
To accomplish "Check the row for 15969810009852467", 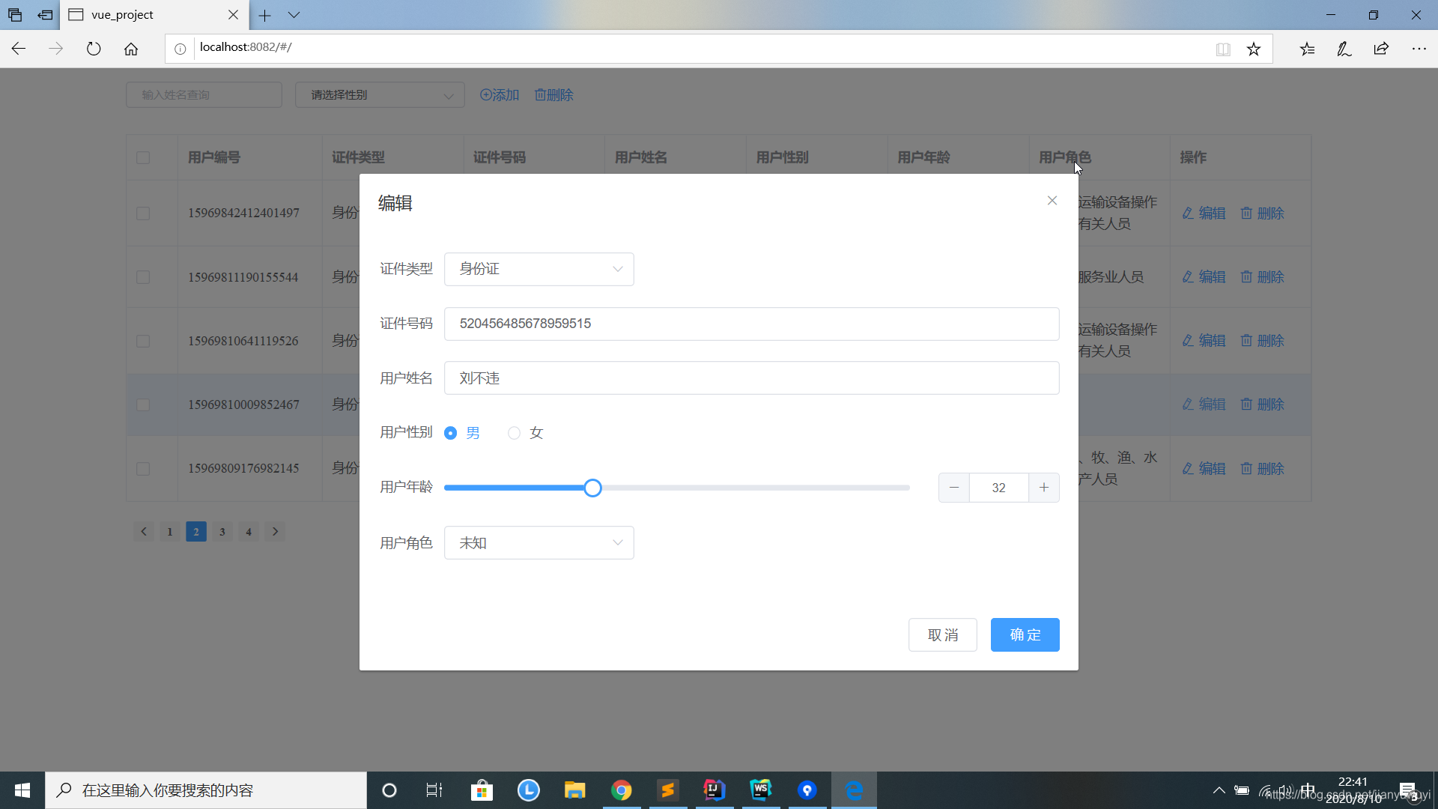I will [x=143, y=404].
